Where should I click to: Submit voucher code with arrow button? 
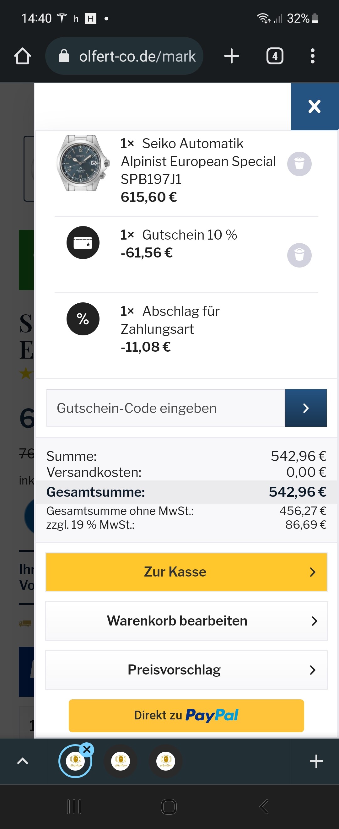click(305, 408)
